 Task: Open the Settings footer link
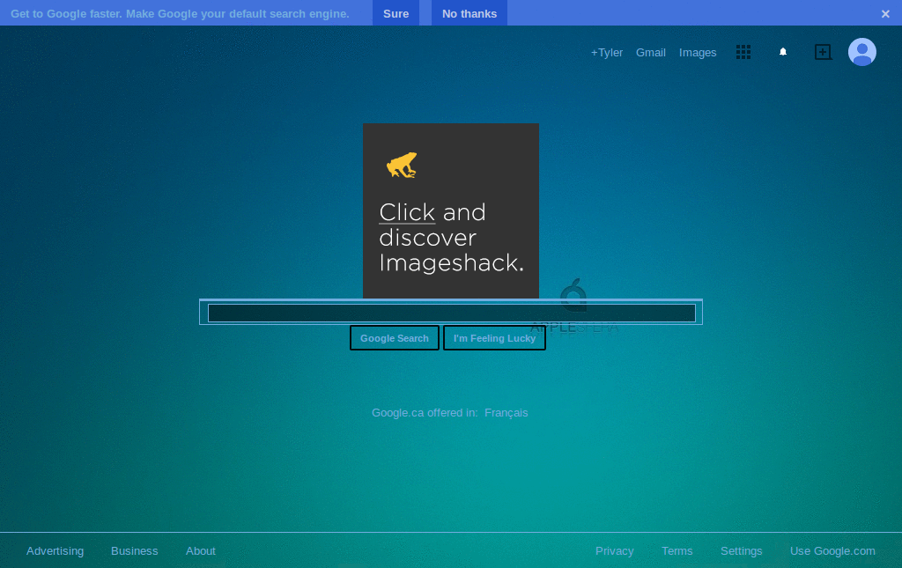[x=742, y=550]
